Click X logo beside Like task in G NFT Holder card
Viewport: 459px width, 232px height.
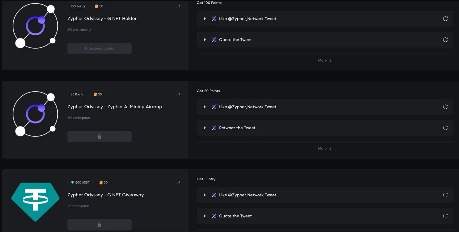(214, 19)
